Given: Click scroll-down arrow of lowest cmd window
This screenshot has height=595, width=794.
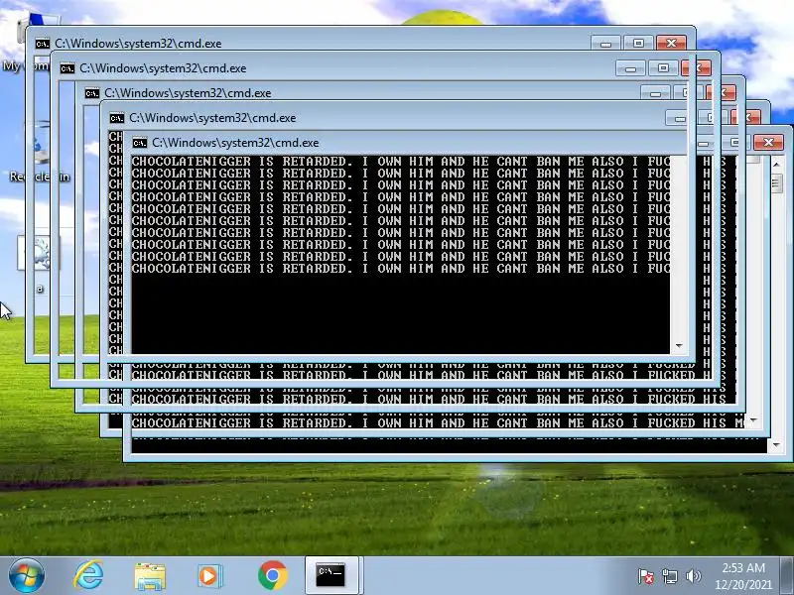Looking at the screenshot, I should [x=776, y=445].
